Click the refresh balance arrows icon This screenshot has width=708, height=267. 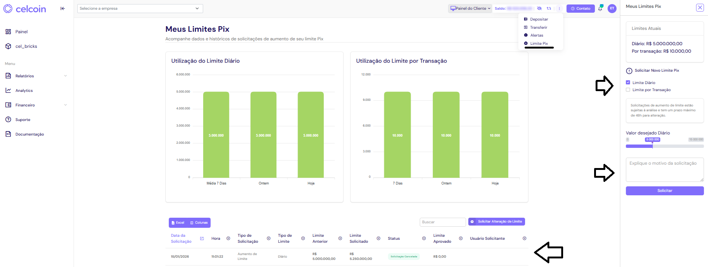click(x=549, y=9)
